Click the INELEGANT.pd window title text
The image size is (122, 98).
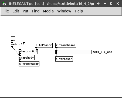click(52, 4)
